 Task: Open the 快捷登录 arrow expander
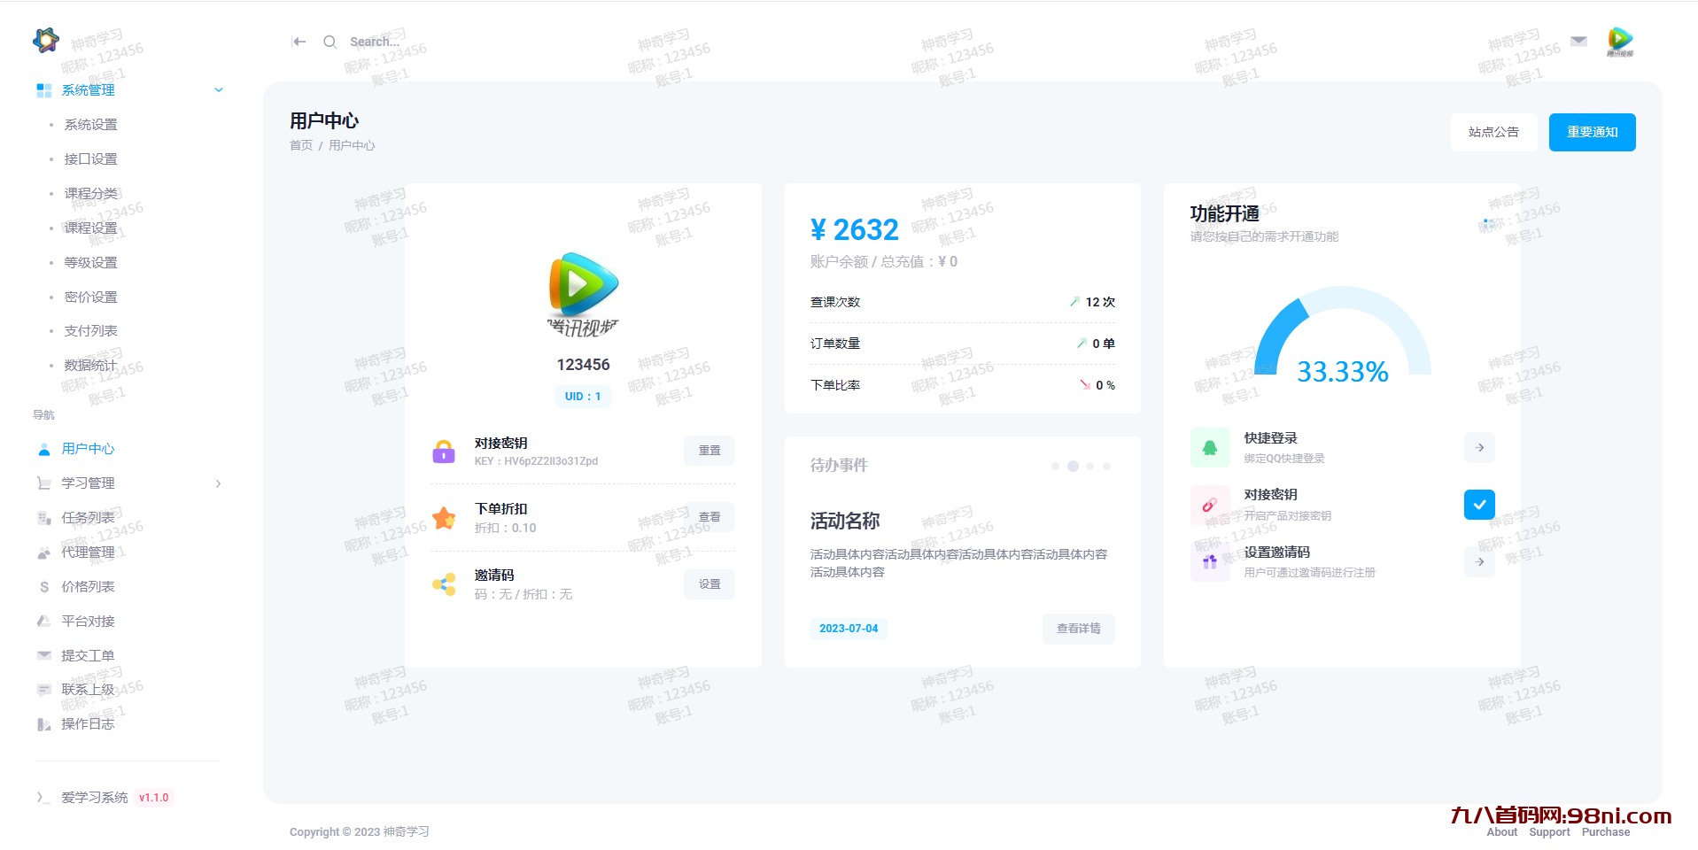tap(1478, 447)
